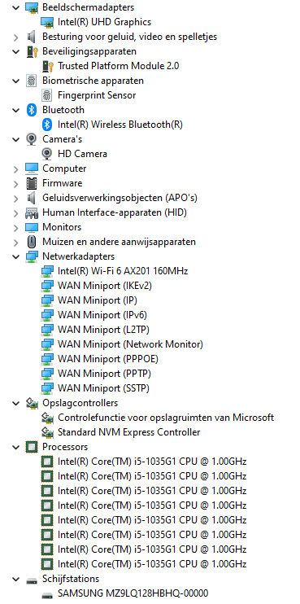This screenshot has width=300, height=604.
Task: Click the Intel Wireless Bluetooth icon
Action: click(47, 125)
